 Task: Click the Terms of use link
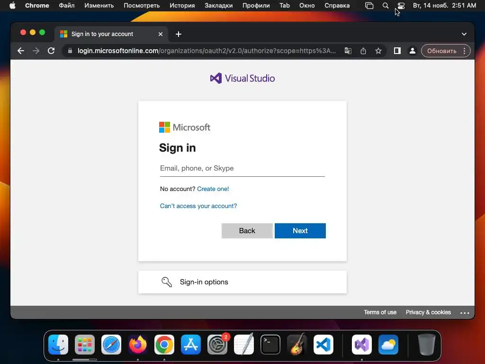pos(380,312)
